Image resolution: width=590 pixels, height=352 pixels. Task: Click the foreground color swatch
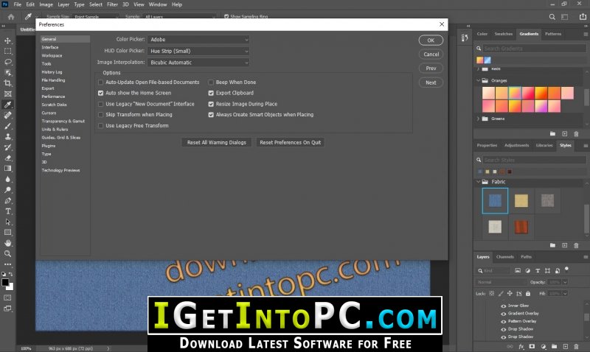pos(5,282)
